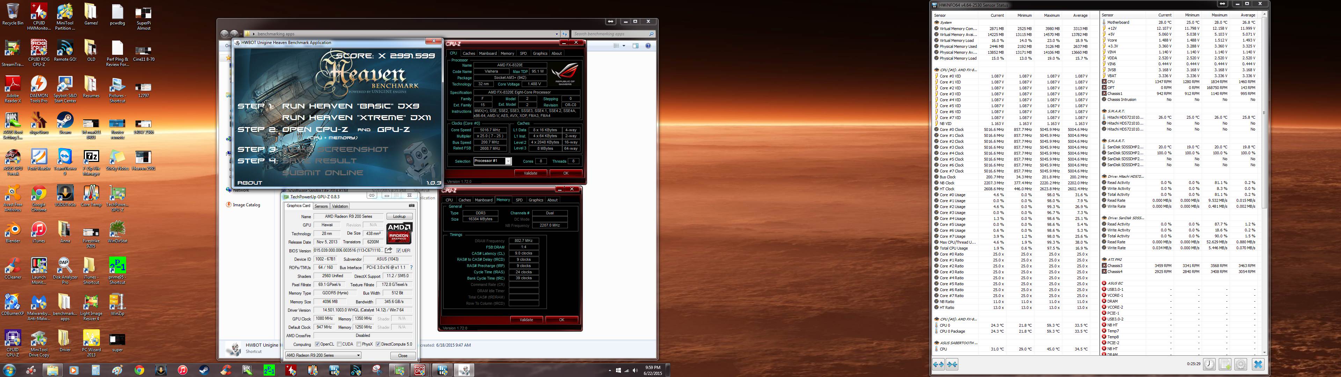Open the WinDirStat desktop icon

(117, 232)
